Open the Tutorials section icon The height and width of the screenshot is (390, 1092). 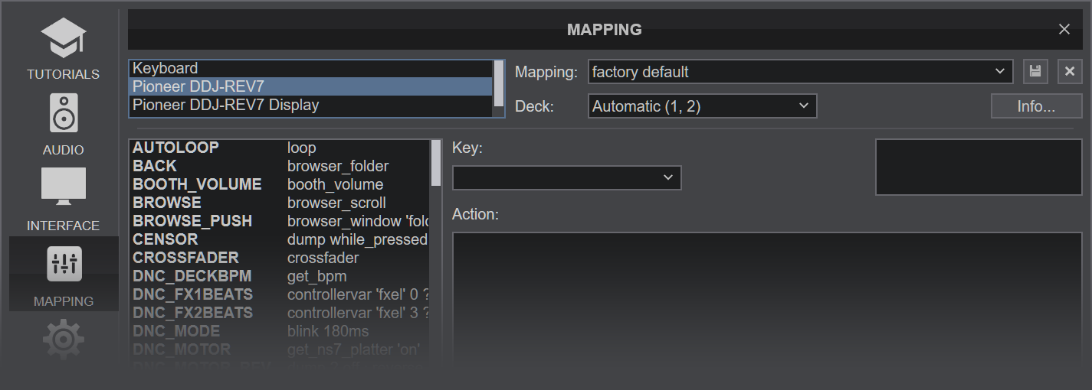point(63,38)
